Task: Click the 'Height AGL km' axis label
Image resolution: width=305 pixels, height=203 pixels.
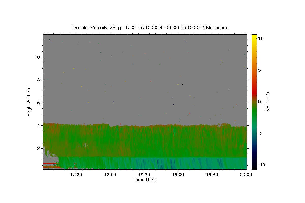Action: click(x=29, y=101)
